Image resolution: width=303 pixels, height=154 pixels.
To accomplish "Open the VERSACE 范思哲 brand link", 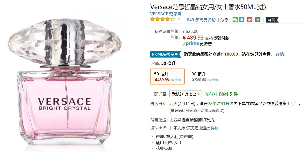I will tap(166, 14).
